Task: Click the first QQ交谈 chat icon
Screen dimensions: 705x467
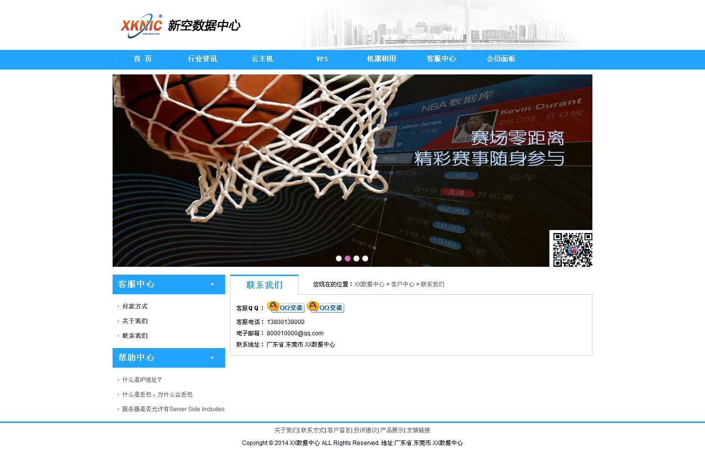Action: tap(286, 307)
